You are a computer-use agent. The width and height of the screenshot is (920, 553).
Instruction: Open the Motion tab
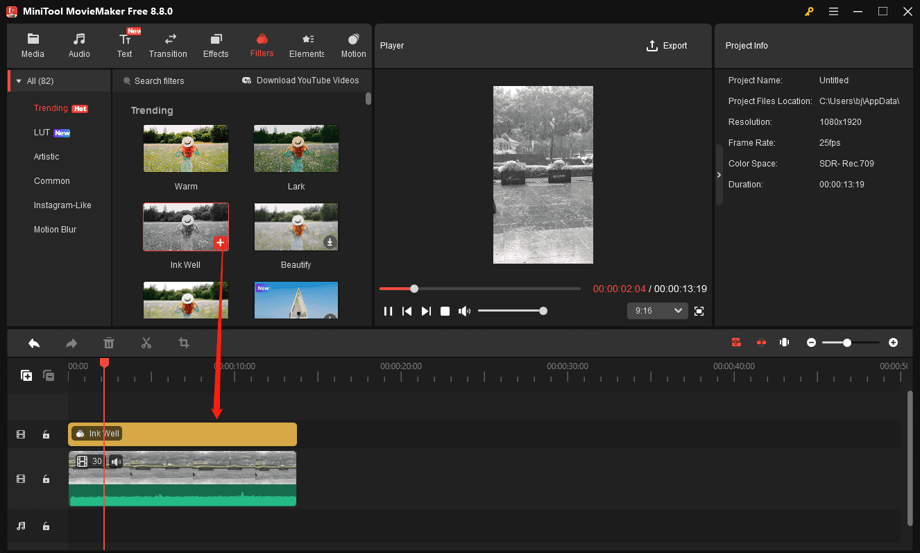[x=353, y=46]
